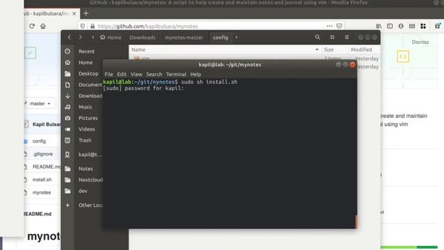Open mynotes-master in path bar
The height and width of the screenshot is (250, 444).
(x=184, y=37)
